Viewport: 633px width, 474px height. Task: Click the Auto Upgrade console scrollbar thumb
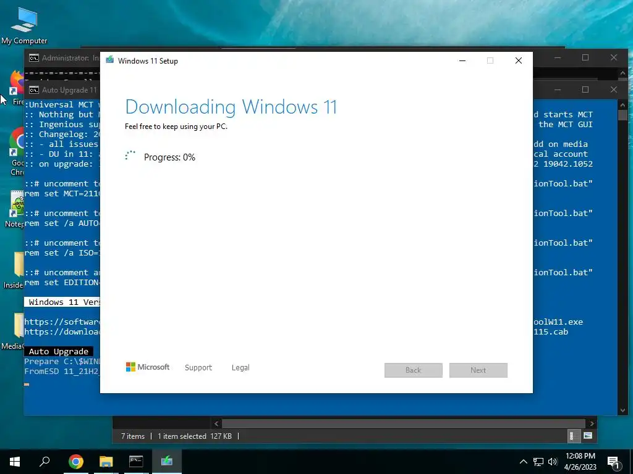coord(622,115)
